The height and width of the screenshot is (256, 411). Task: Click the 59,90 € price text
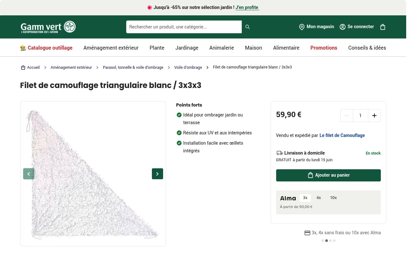tap(289, 115)
